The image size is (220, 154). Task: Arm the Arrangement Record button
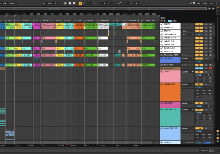pyautogui.click(x=74, y=3)
